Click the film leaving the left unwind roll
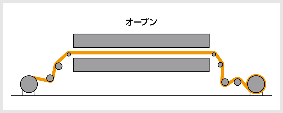The width and height of the screenshot is (283, 113). click(x=40, y=79)
